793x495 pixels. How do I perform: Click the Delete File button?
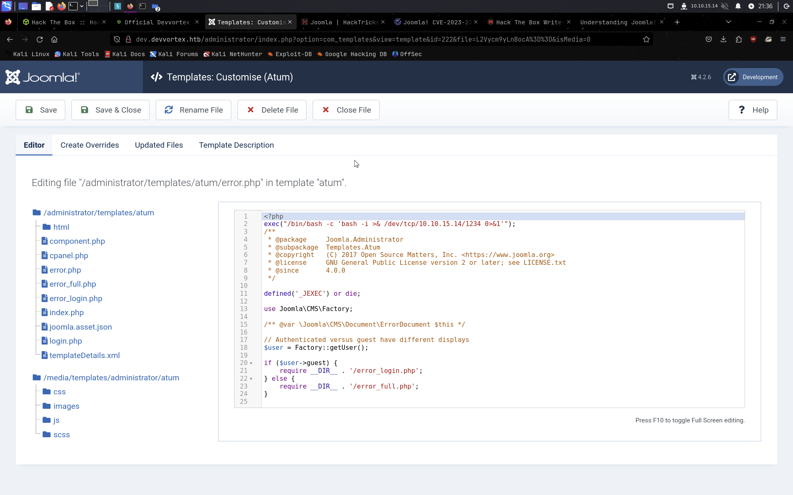click(x=272, y=110)
